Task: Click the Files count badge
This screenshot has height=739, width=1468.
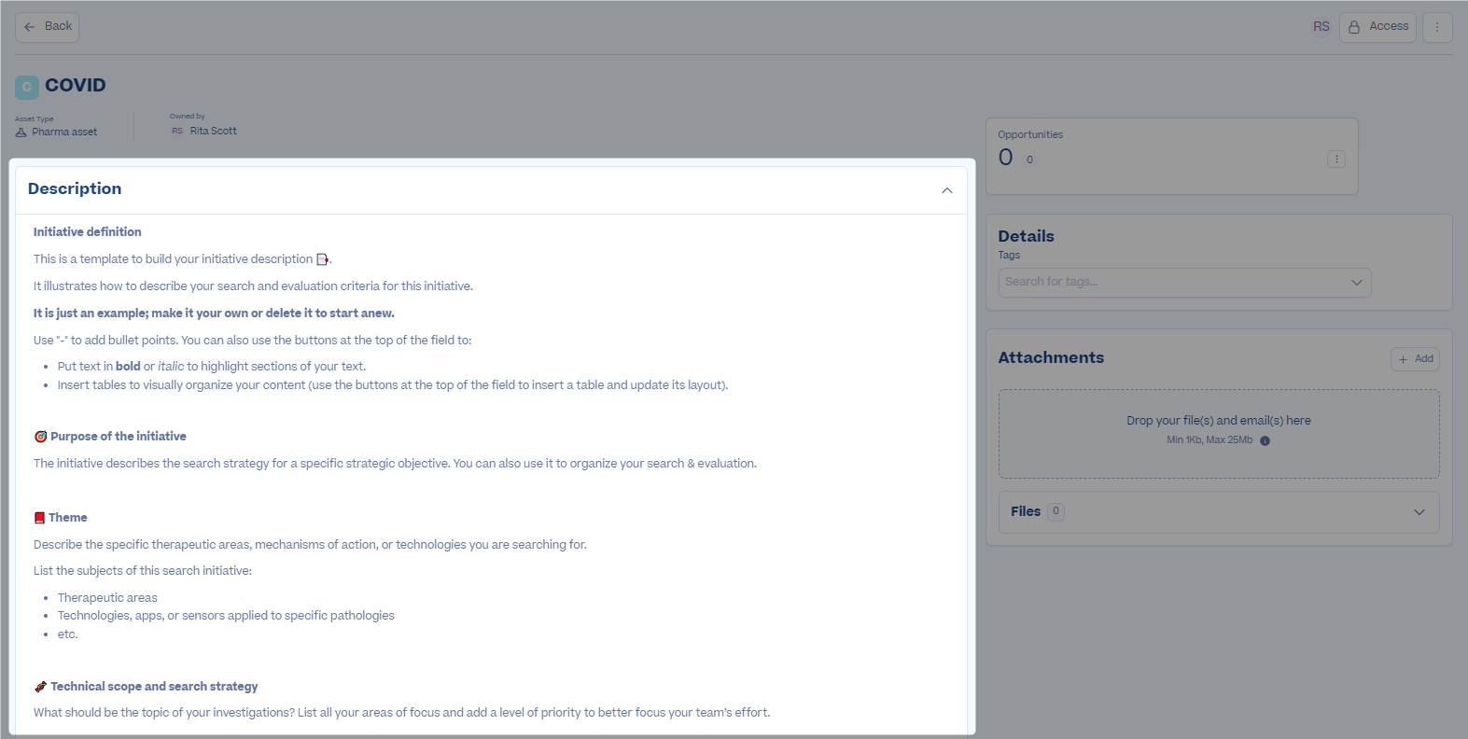Action: [x=1056, y=511]
